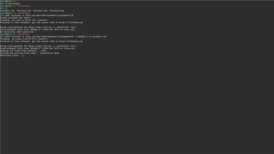Click the "cd work/roms/" command line
Viewport: 274px width, 154px height.
point(10,4)
